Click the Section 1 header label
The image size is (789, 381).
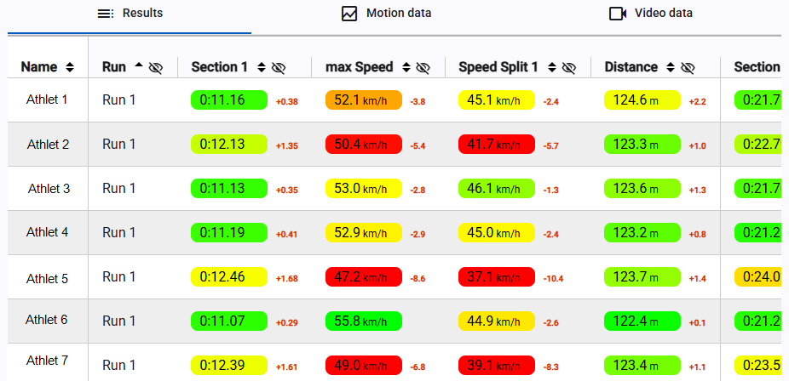click(x=219, y=67)
